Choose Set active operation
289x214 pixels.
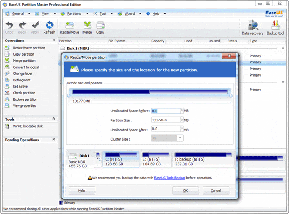20,87
